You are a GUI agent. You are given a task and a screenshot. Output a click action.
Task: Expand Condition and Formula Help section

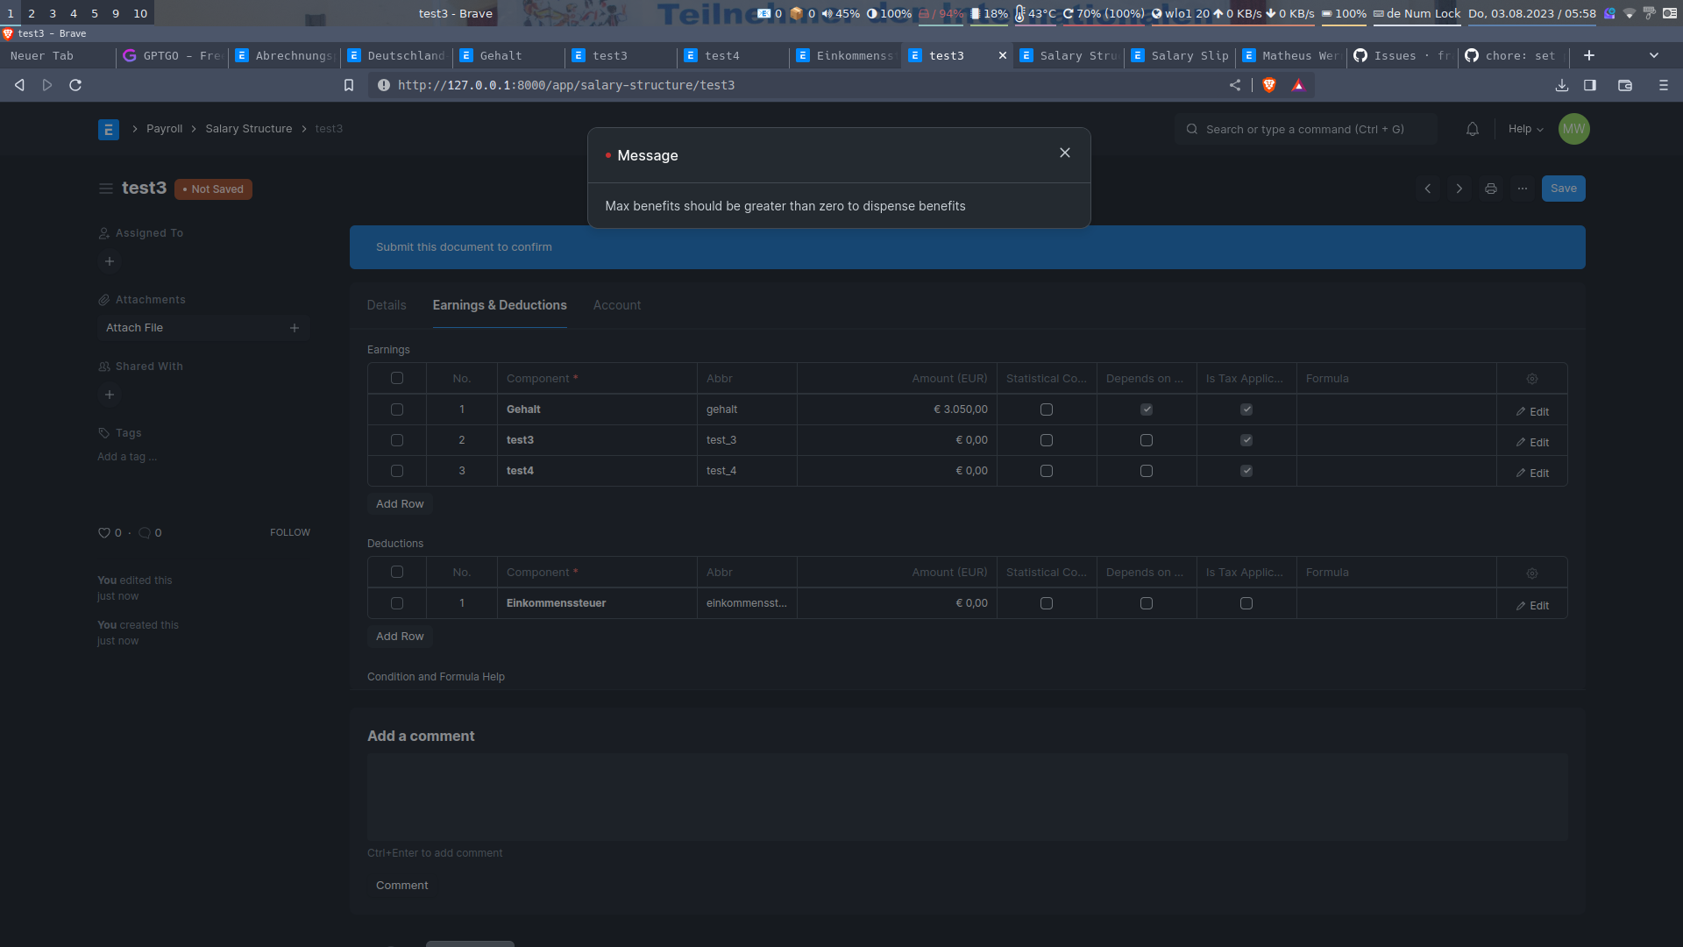pos(436,677)
